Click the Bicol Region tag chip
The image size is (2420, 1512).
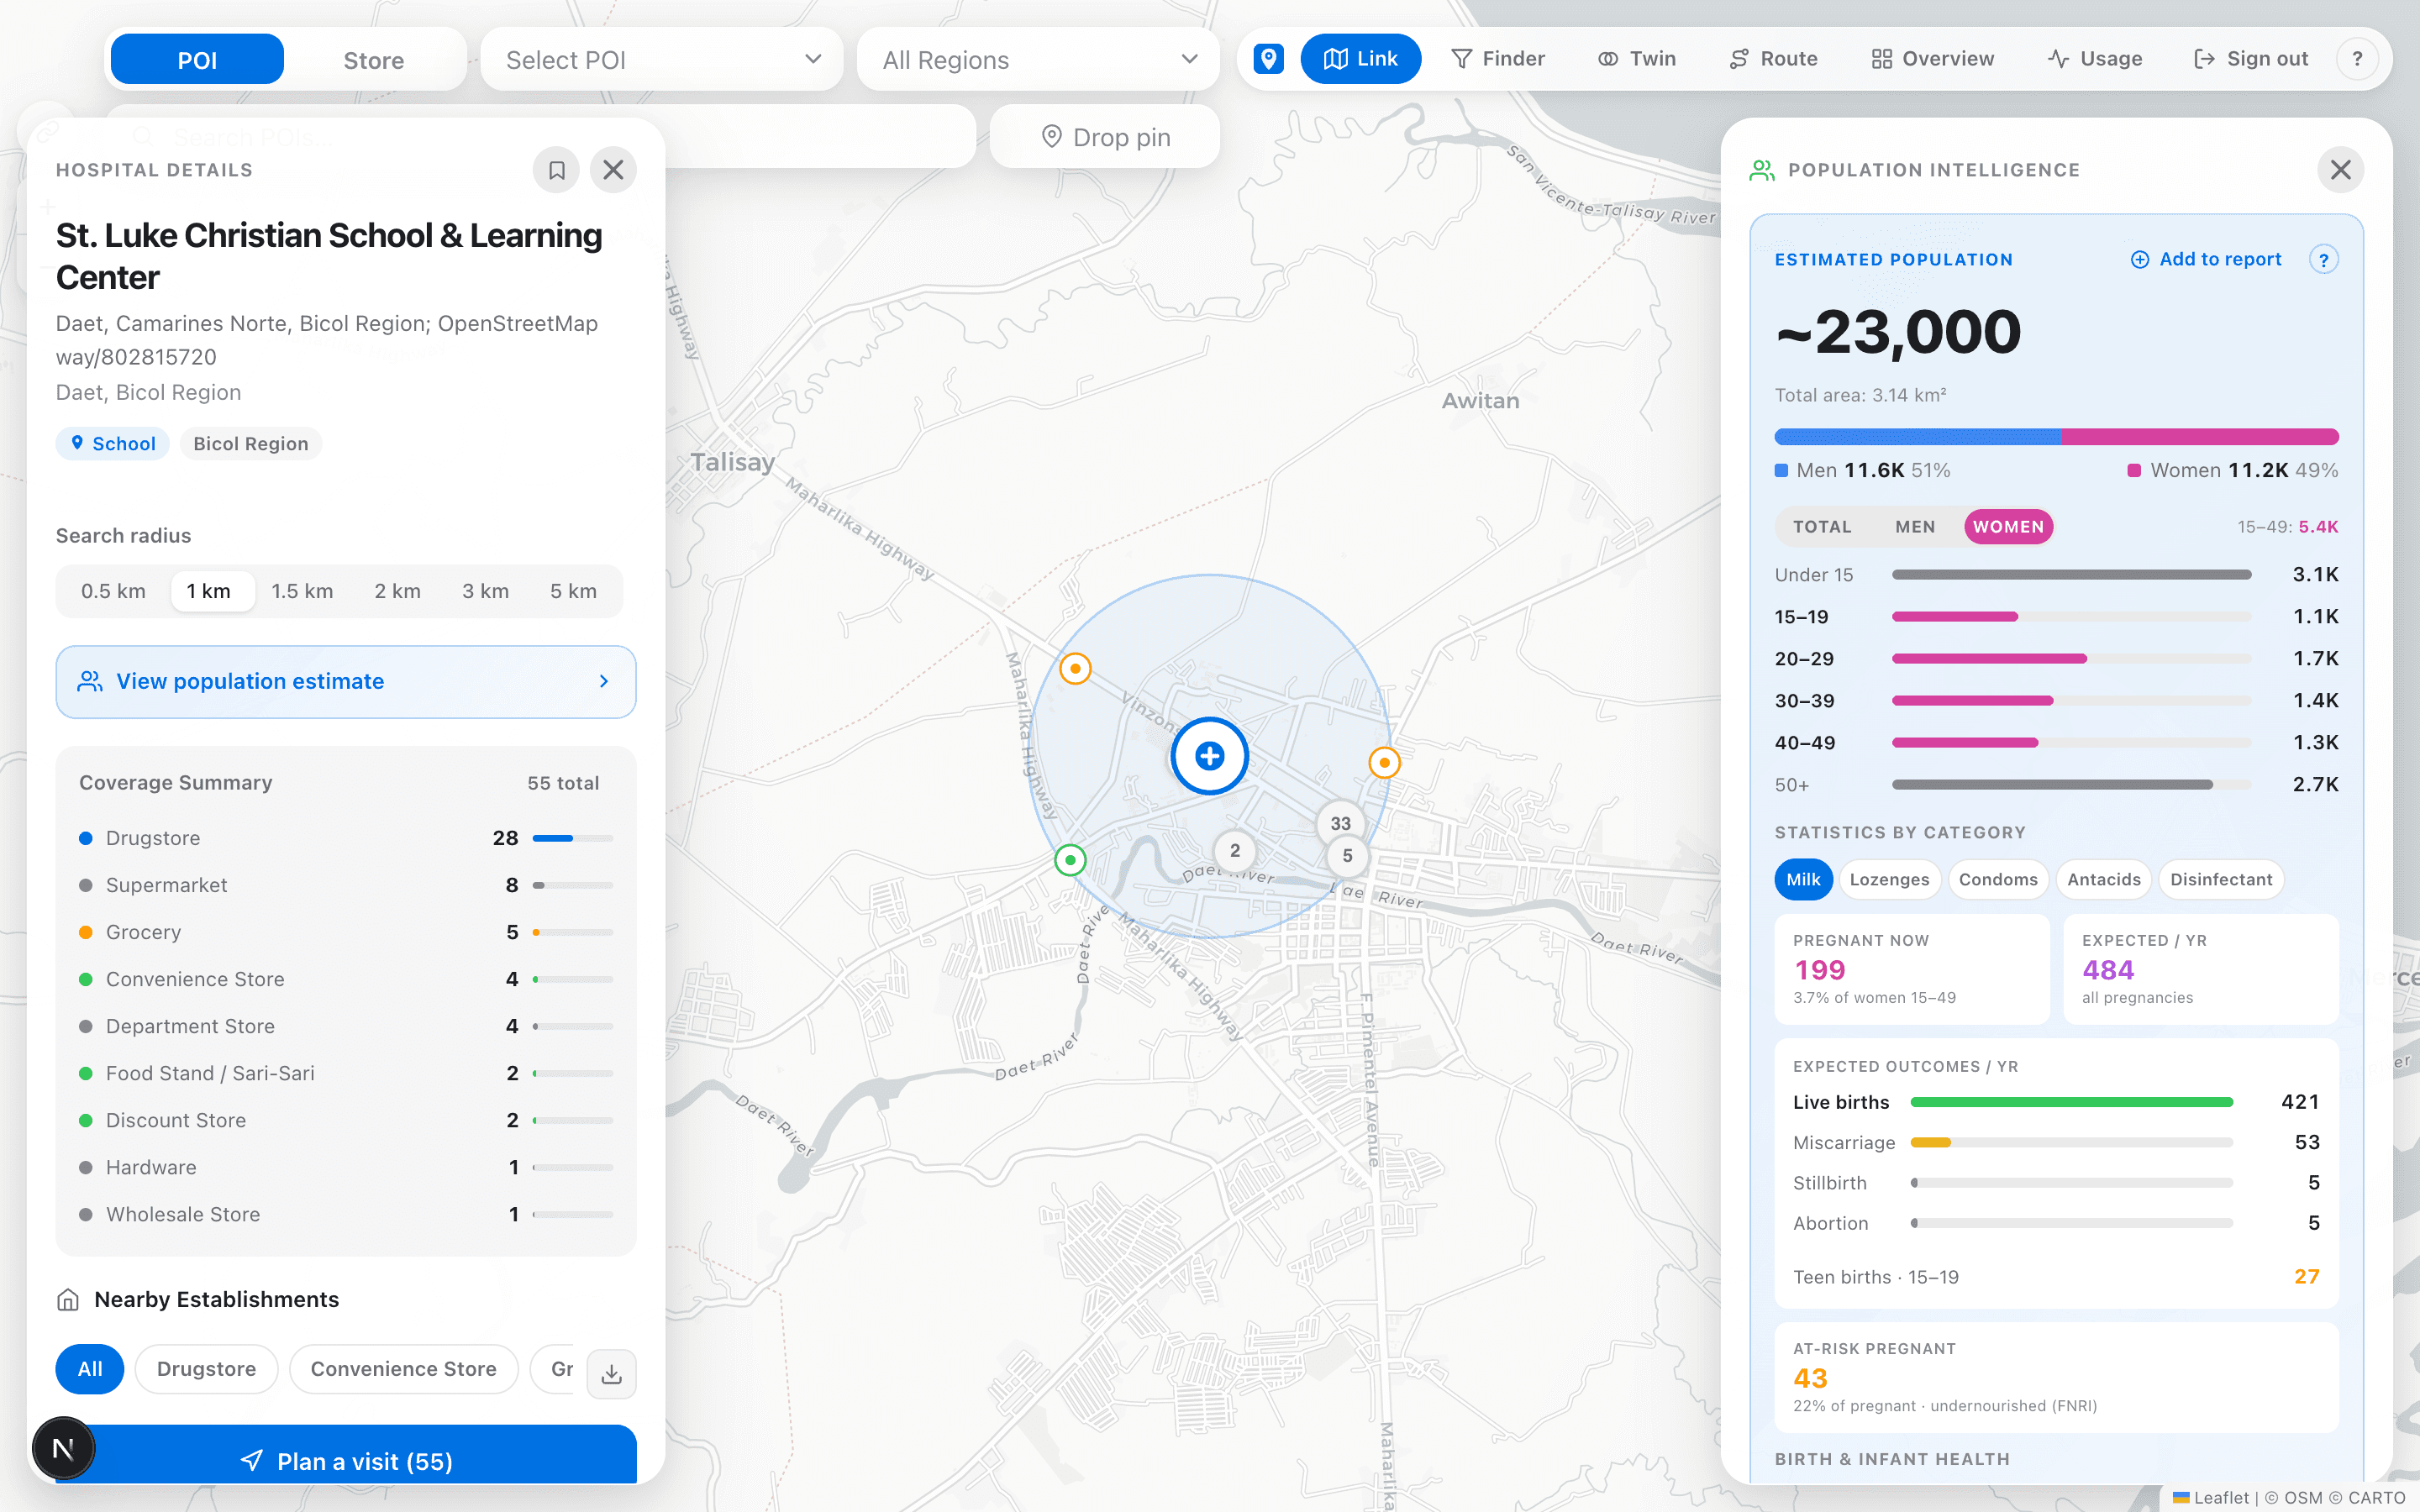tap(250, 444)
